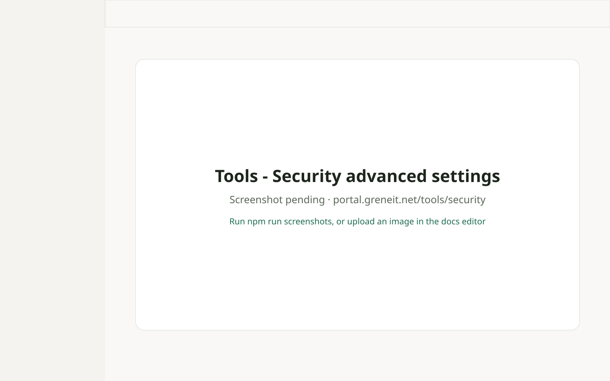Select the 'Screenshot pending' URL line

pos(357,200)
